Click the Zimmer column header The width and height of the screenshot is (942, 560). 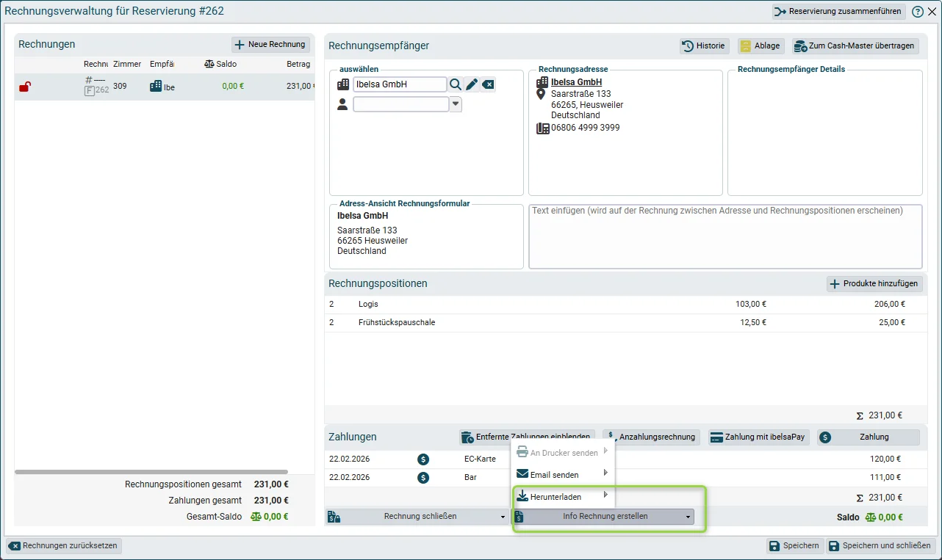pyautogui.click(x=127, y=65)
